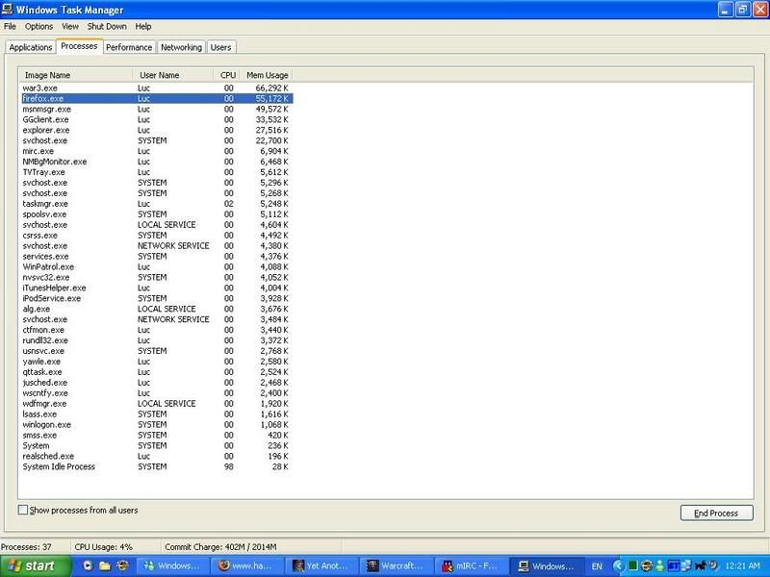The image size is (770, 577).
Task: Select the iTunesHelper.exe process
Action: pyautogui.click(x=54, y=288)
